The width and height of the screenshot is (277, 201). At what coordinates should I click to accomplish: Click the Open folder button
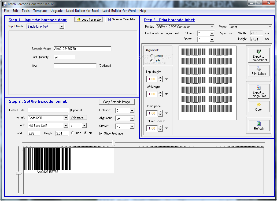(259, 107)
